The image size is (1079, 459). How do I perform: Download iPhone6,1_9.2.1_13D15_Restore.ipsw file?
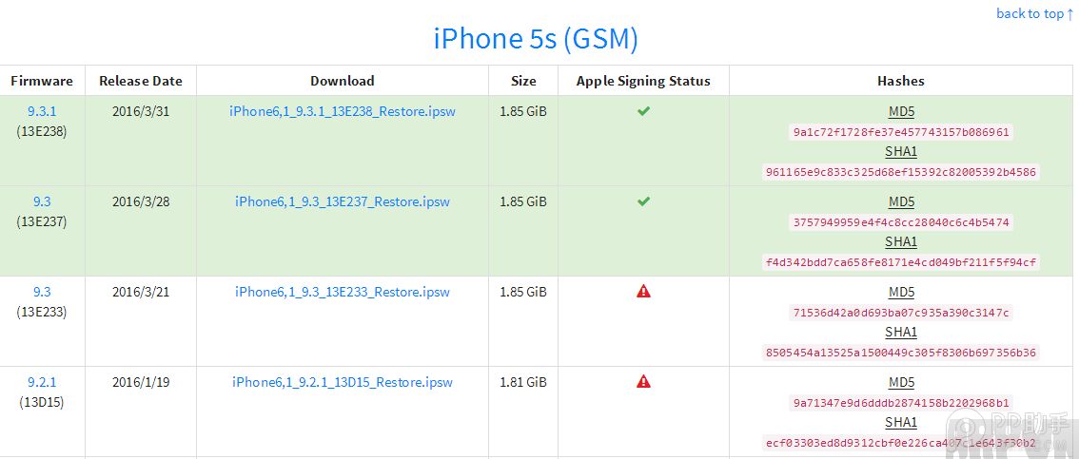[x=343, y=382]
